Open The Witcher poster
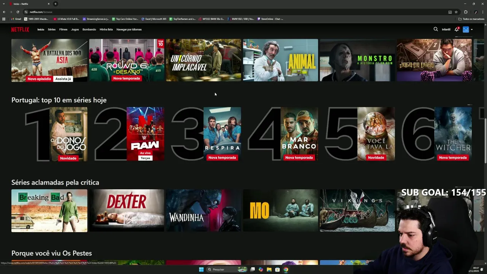This screenshot has height=274, width=487. (453, 134)
